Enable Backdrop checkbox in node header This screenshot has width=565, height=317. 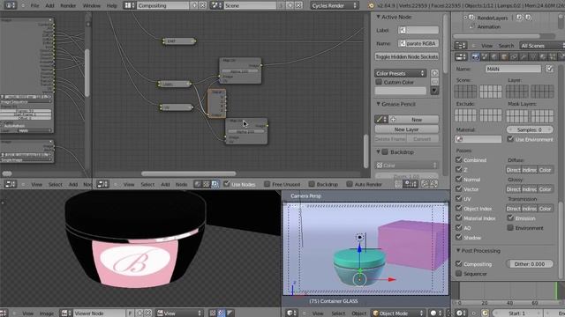click(x=312, y=184)
